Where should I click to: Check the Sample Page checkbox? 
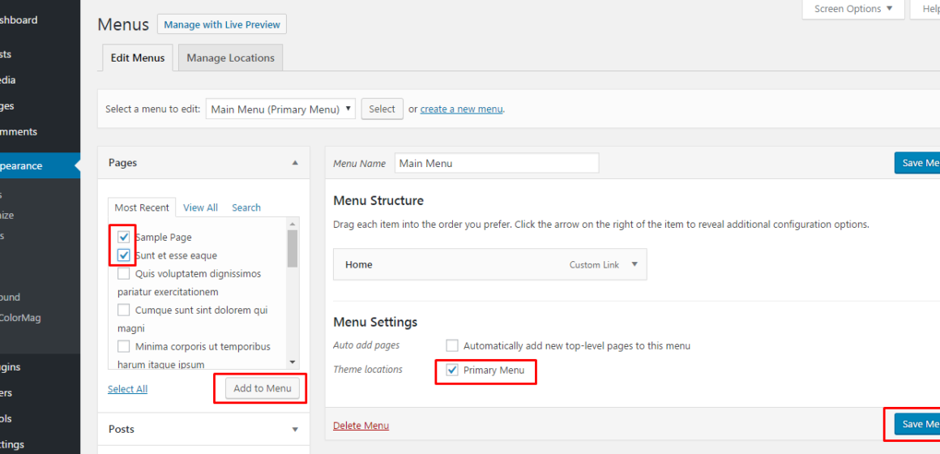(x=124, y=237)
